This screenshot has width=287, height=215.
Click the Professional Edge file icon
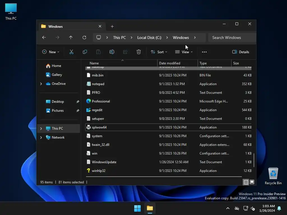(89, 101)
